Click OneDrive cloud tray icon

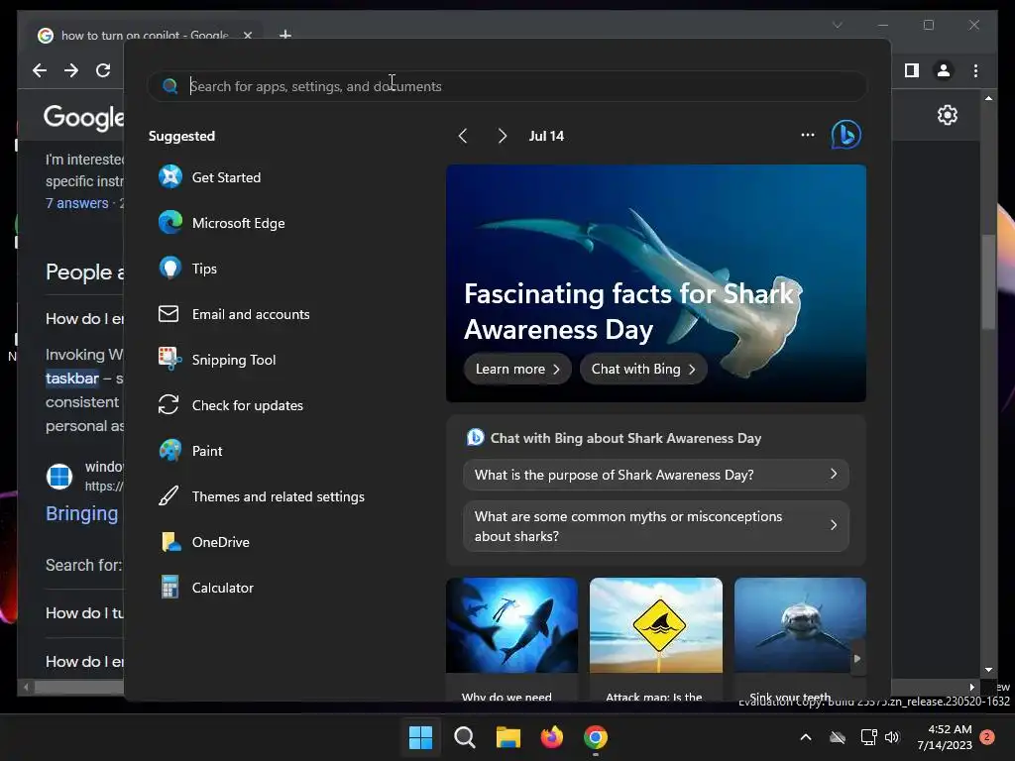click(838, 737)
